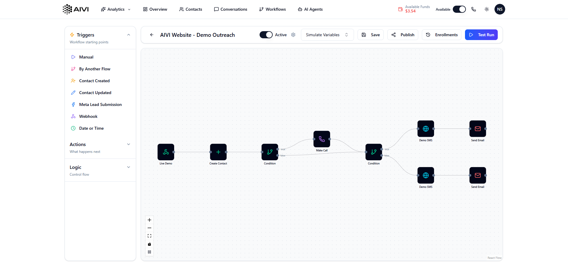Click the Publish button
The width and height of the screenshot is (568, 268).
(403, 35)
